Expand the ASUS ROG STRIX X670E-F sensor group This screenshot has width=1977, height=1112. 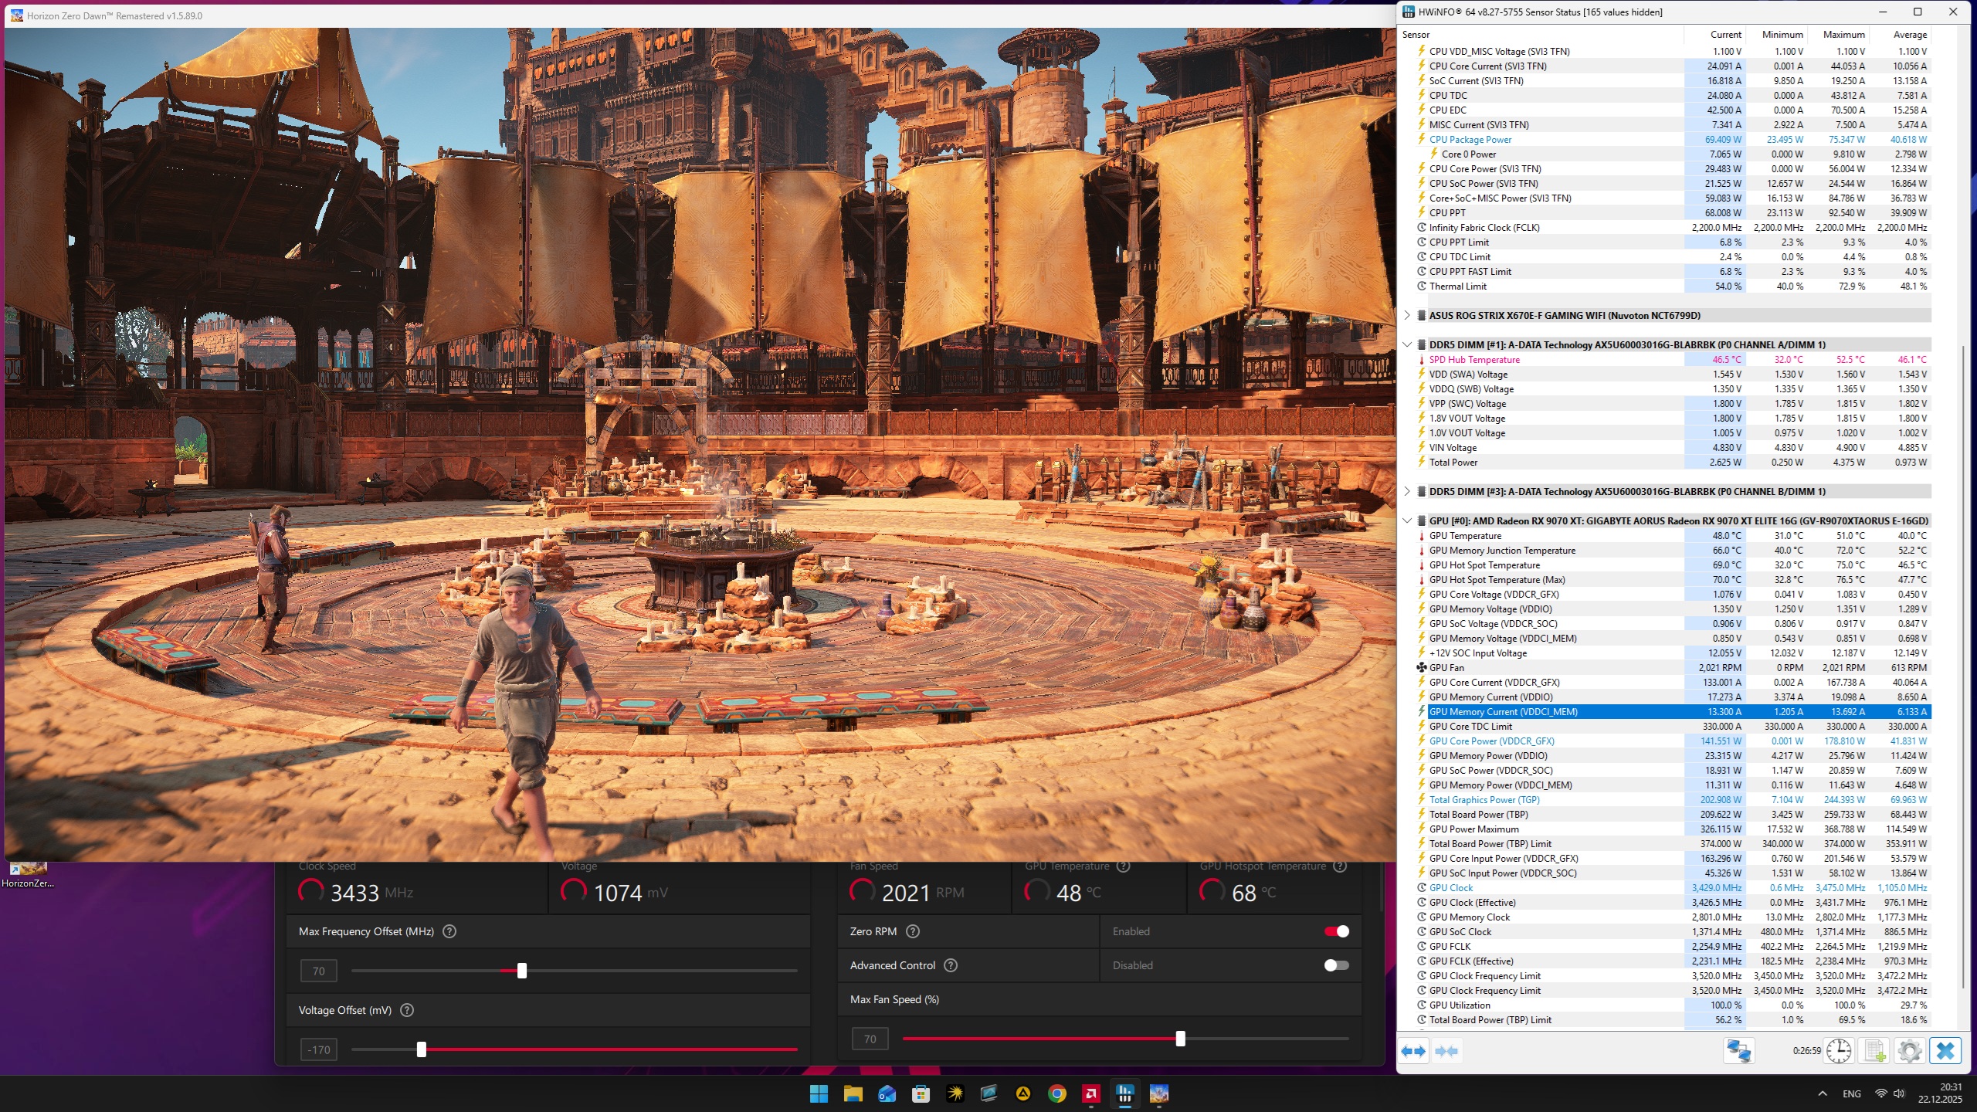click(1407, 315)
